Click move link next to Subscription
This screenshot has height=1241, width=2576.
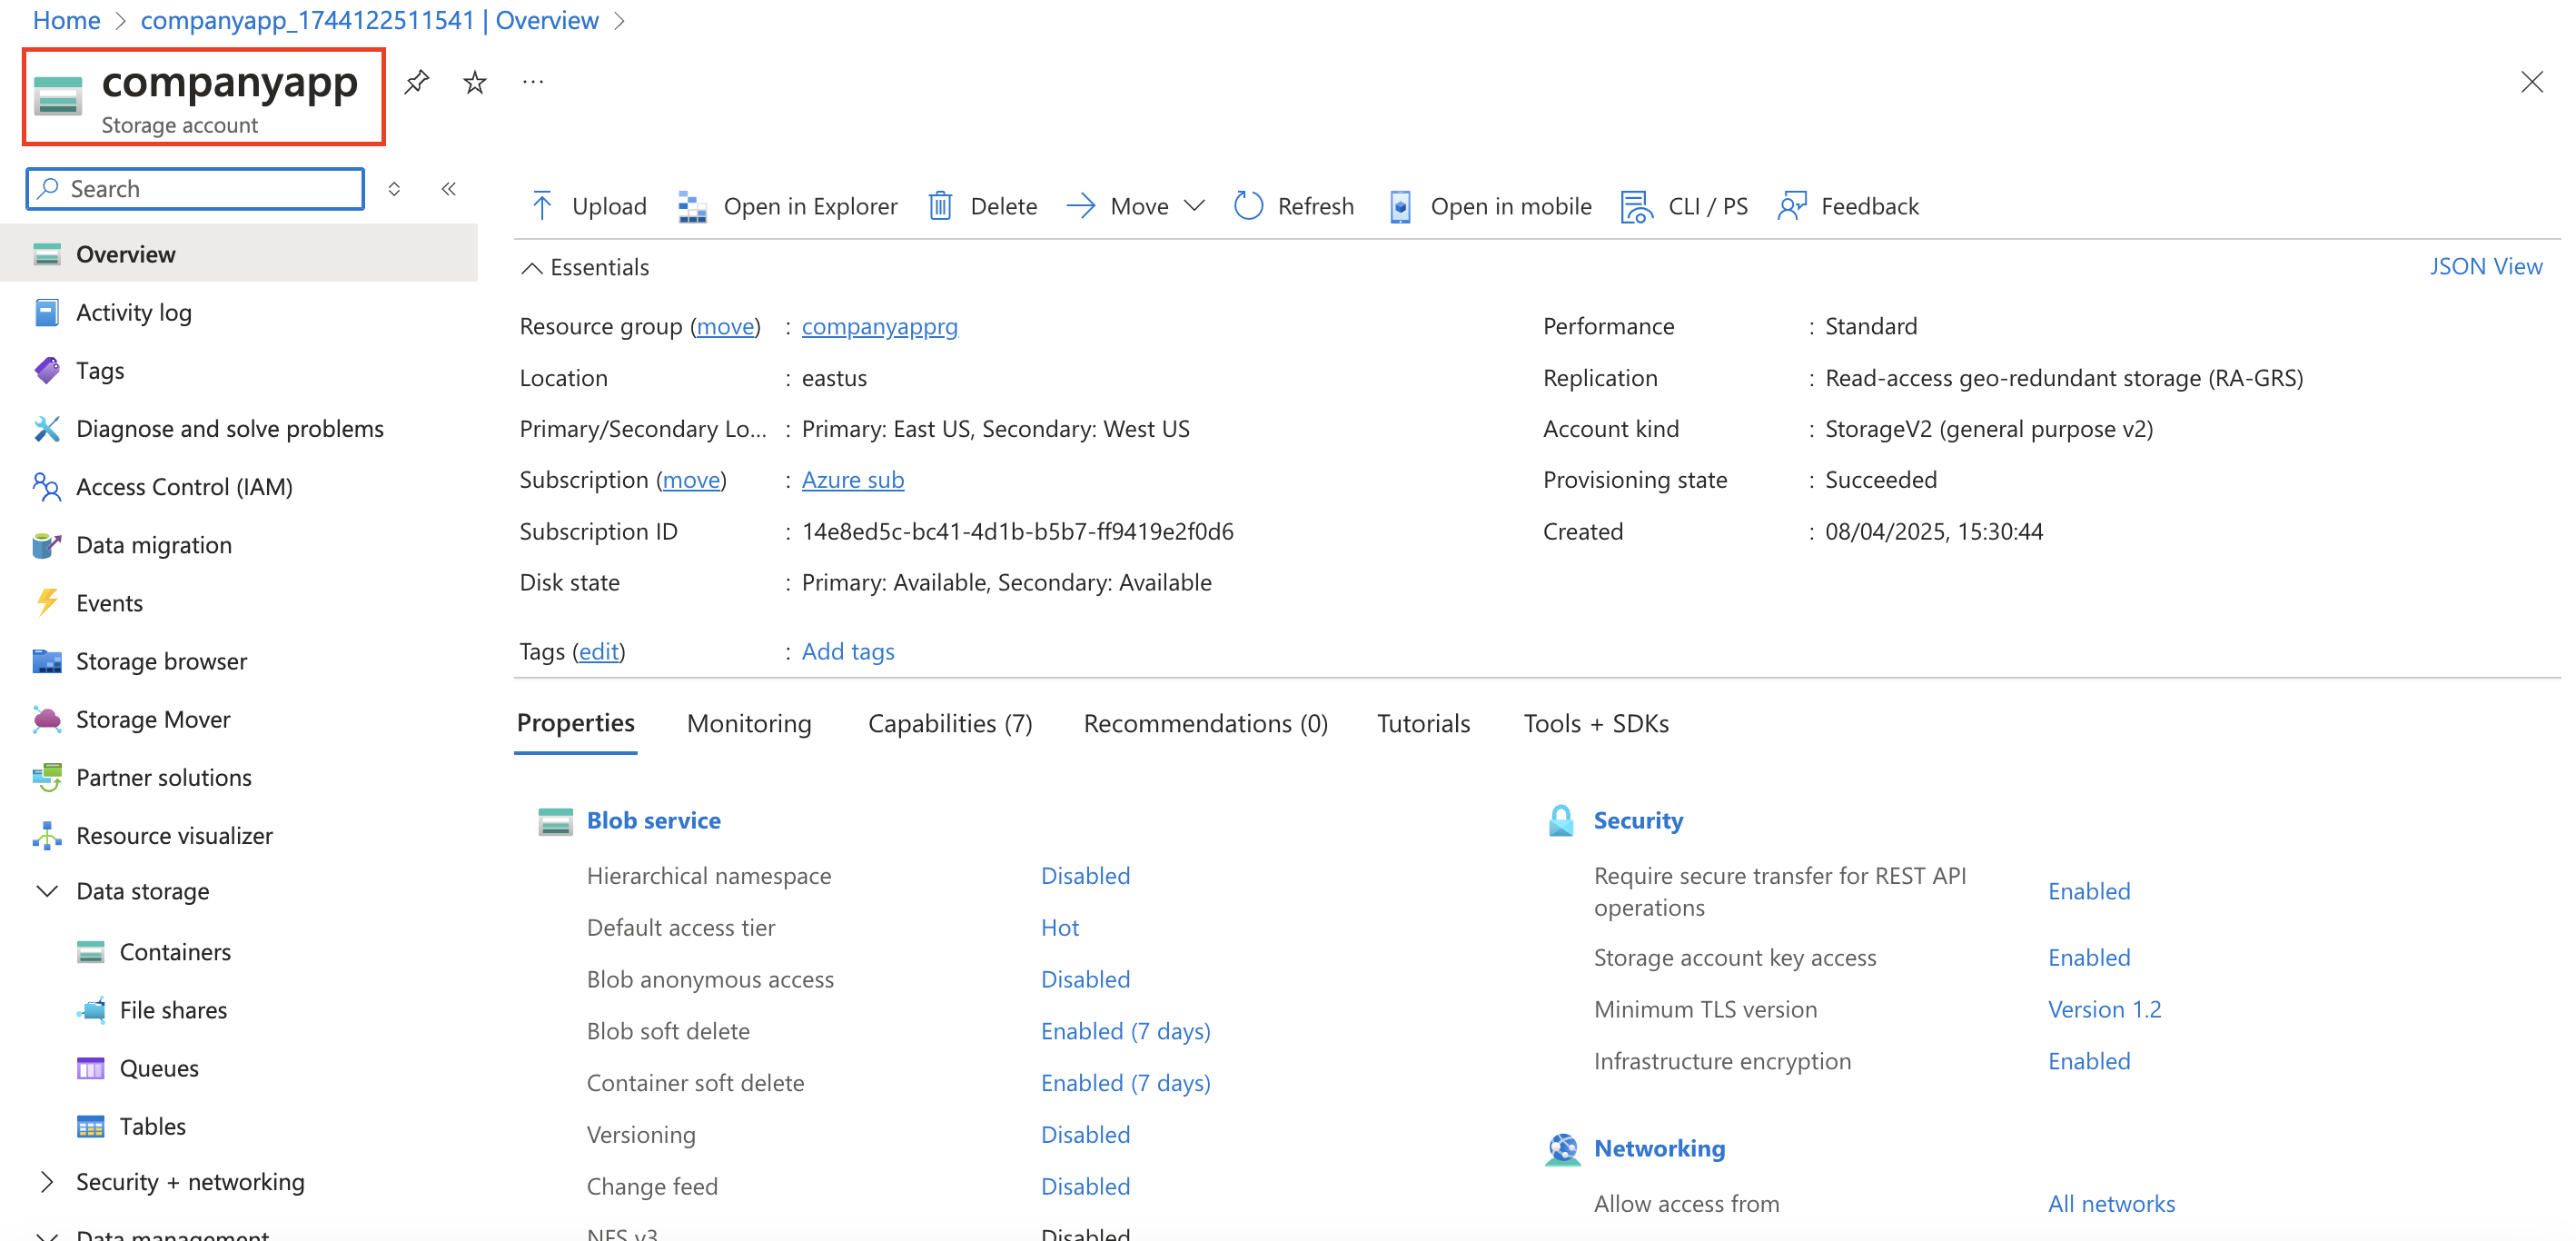tap(691, 480)
